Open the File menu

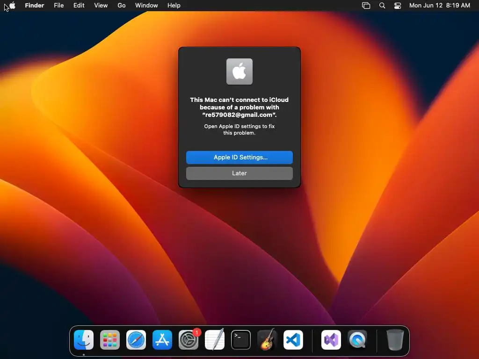tap(58, 5)
